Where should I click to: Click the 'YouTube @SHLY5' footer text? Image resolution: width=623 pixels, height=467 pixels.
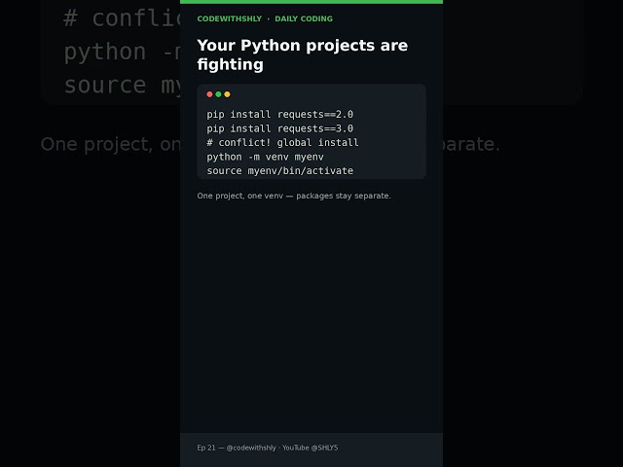(x=310, y=448)
